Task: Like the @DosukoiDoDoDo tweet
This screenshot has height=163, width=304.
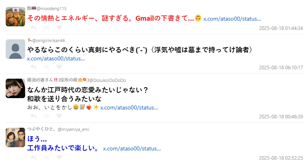Action: 59,116
